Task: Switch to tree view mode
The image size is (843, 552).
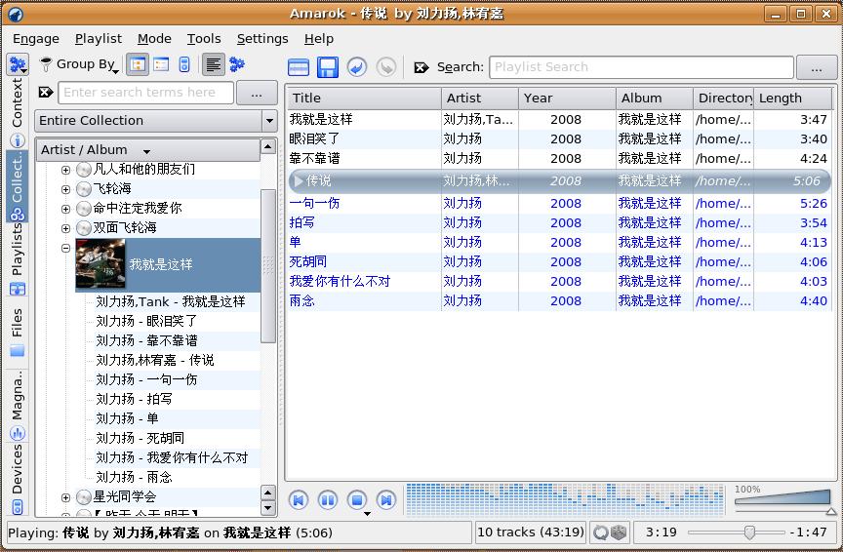Action: (x=138, y=65)
